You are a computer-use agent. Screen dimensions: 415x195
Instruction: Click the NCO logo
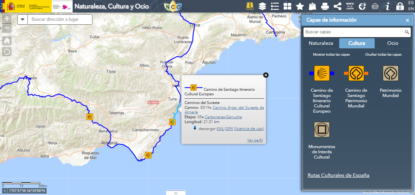point(172,7)
